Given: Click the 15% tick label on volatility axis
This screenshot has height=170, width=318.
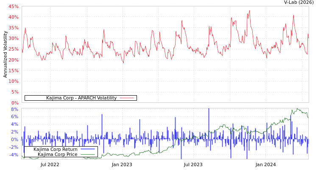Looking at the screenshot, I should (13, 71).
